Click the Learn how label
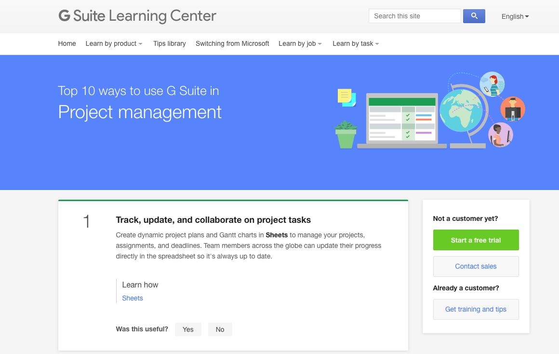This screenshot has height=354, width=559. [140, 285]
